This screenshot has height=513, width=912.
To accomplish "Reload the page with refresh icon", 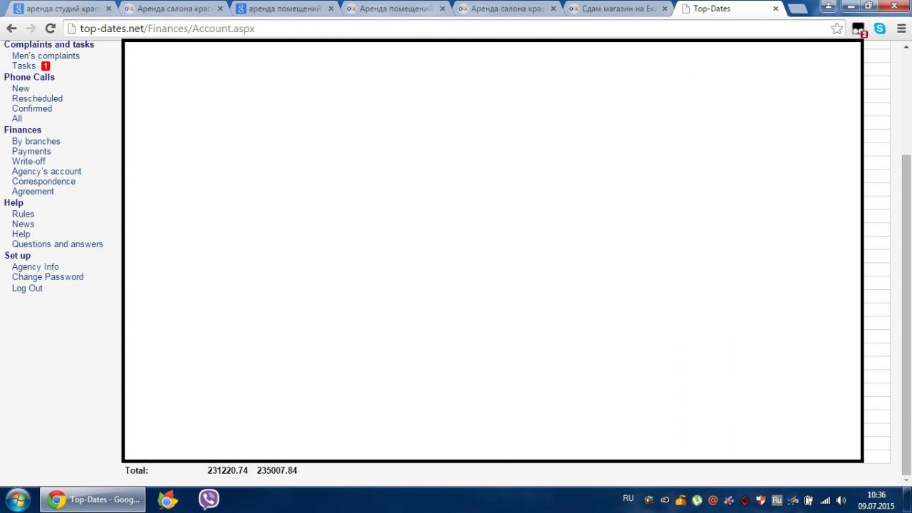I will click(x=50, y=28).
